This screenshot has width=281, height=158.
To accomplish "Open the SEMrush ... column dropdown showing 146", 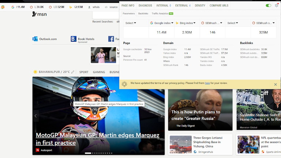I will point(212,23).
